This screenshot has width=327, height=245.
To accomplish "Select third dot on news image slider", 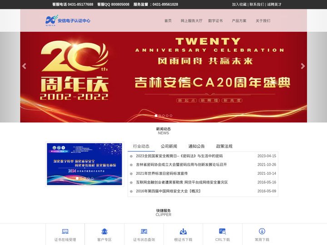I will coord(84,178).
